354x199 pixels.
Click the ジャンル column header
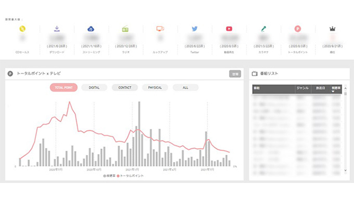pos(303,88)
